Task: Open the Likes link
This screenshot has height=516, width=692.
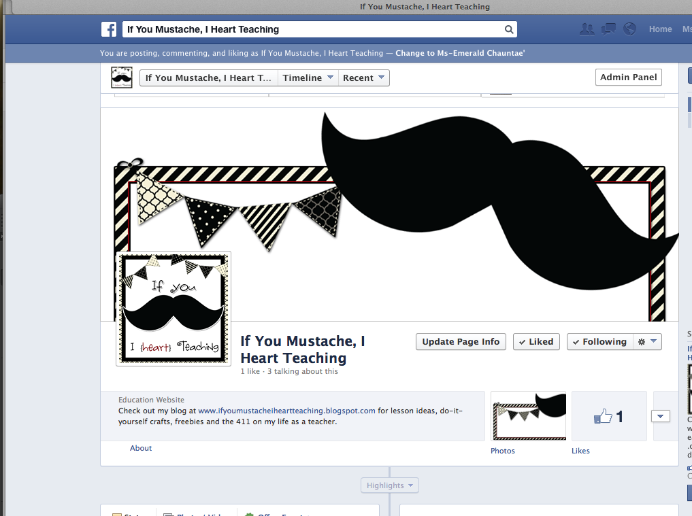Action: pyautogui.click(x=580, y=451)
